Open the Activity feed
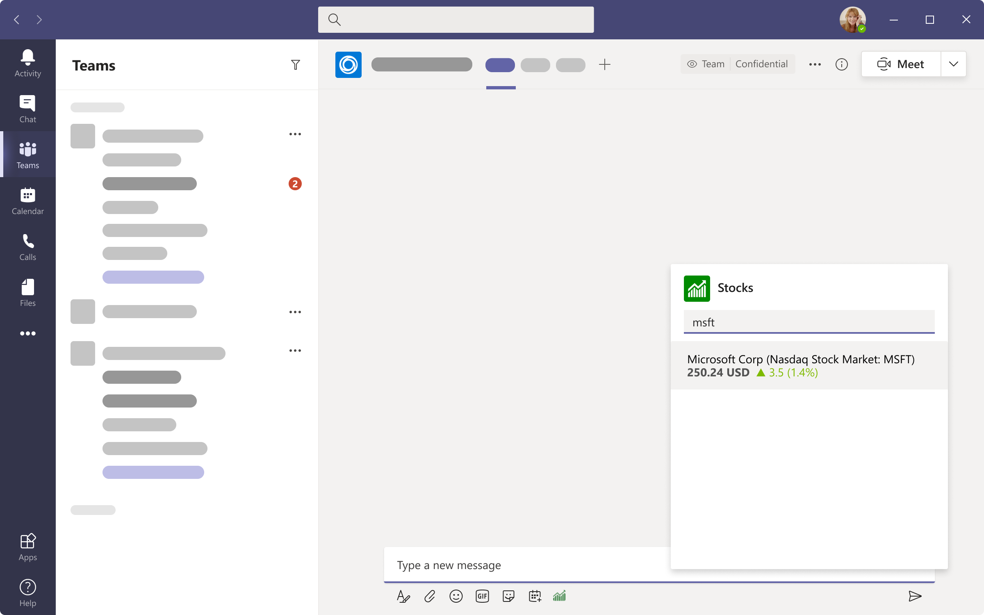984x615 pixels. click(x=27, y=63)
